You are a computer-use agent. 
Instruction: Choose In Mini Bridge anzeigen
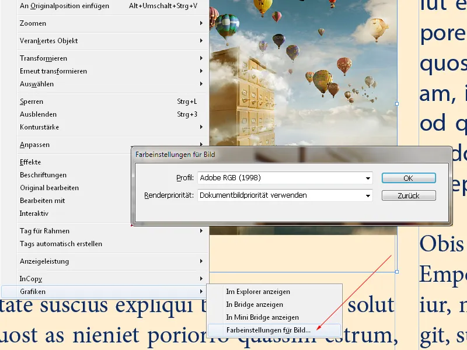coord(274,317)
